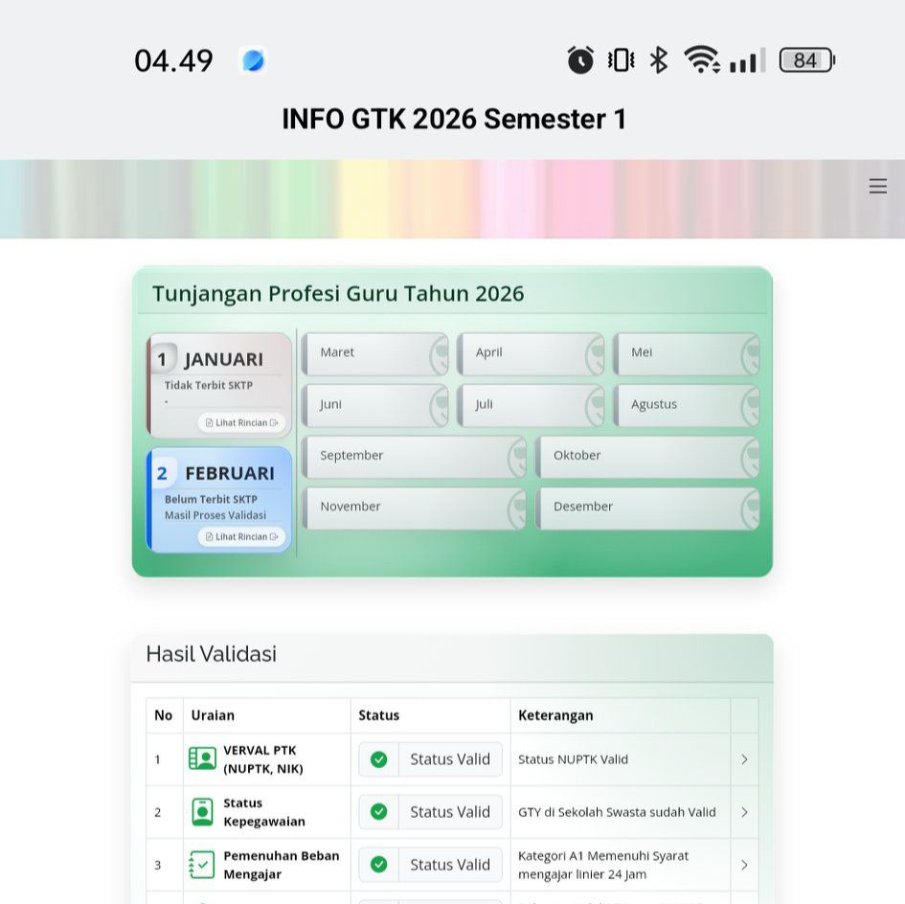Select the Agustus month tile

click(x=687, y=405)
